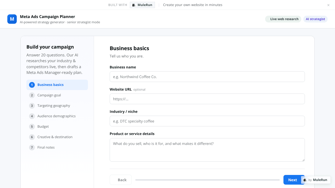
Task: Click the Product or service details textarea
Action: [x=207, y=150]
